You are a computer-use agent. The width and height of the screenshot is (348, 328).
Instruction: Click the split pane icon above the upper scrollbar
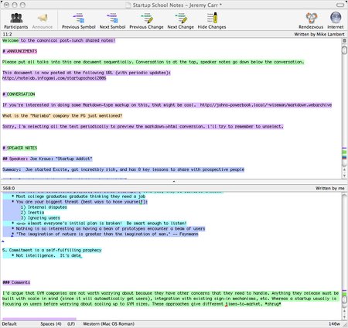pyautogui.click(x=344, y=41)
